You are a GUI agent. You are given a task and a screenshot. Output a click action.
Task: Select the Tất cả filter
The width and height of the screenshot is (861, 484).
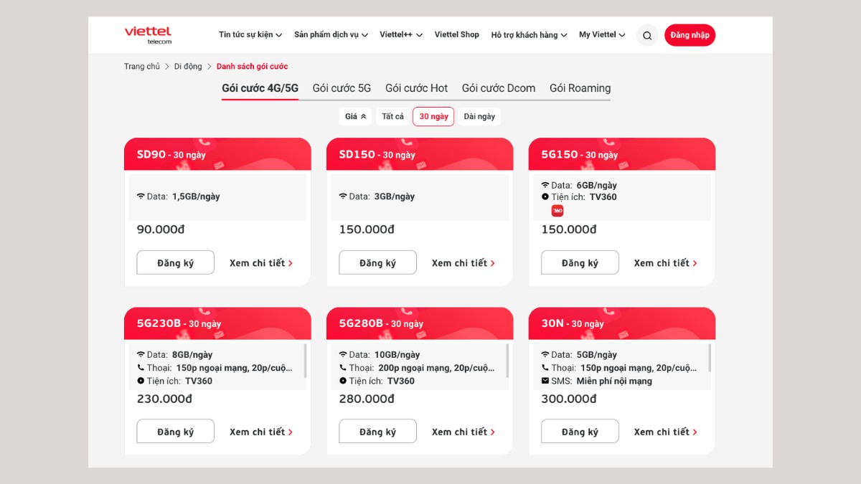392,116
